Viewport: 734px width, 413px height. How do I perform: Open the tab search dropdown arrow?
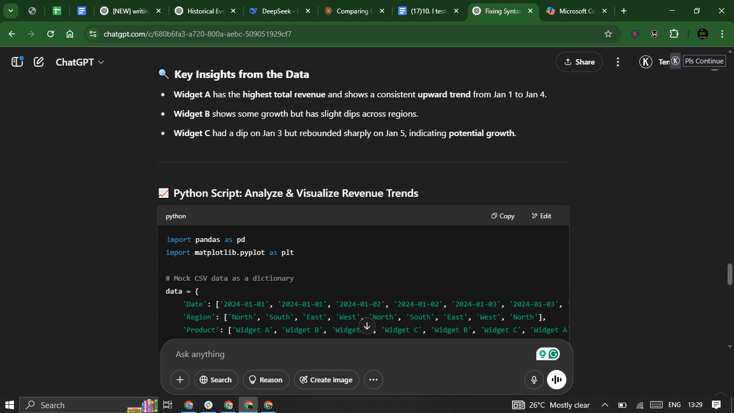click(10, 11)
